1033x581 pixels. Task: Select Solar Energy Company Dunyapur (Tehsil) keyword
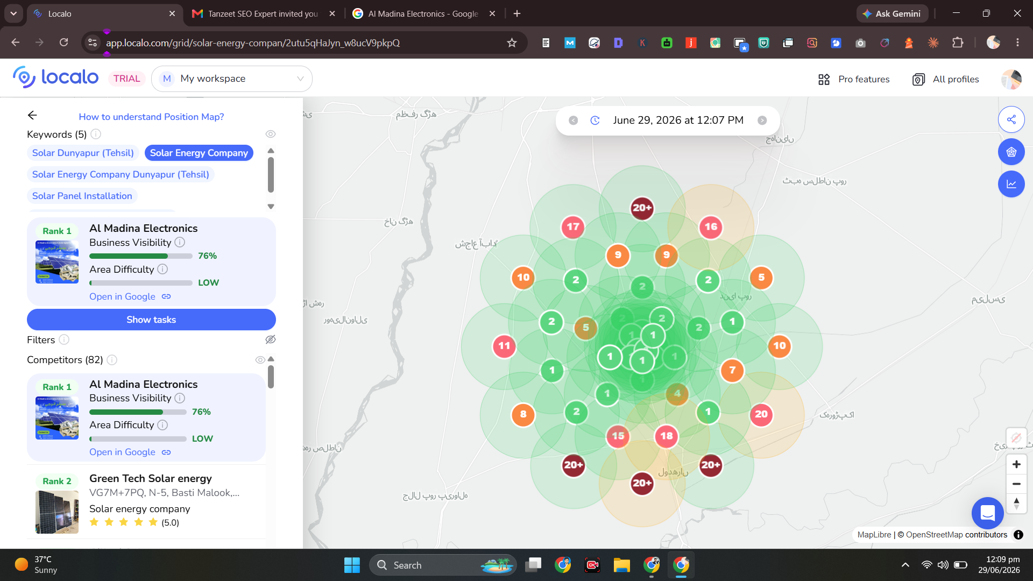(x=121, y=174)
